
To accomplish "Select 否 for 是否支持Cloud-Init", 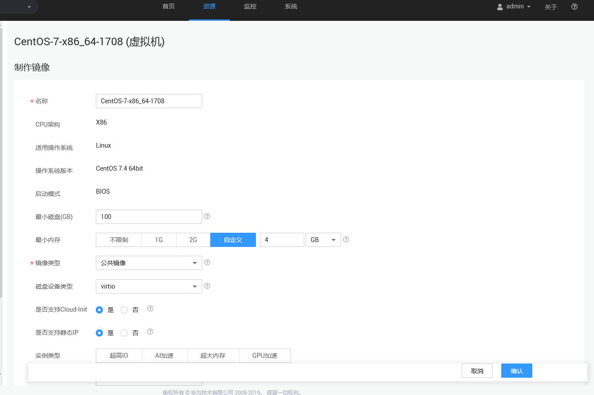I will pos(124,310).
